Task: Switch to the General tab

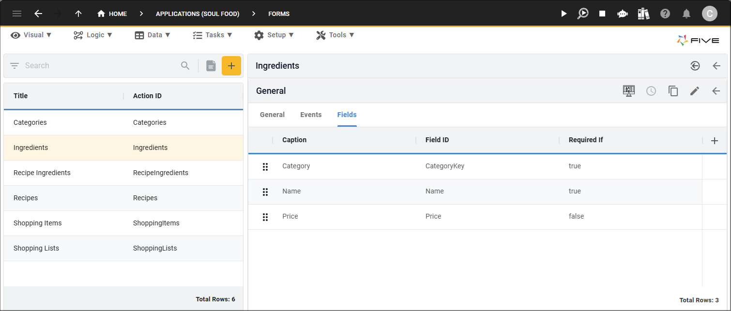Action: pyautogui.click(x=272, y=115)
